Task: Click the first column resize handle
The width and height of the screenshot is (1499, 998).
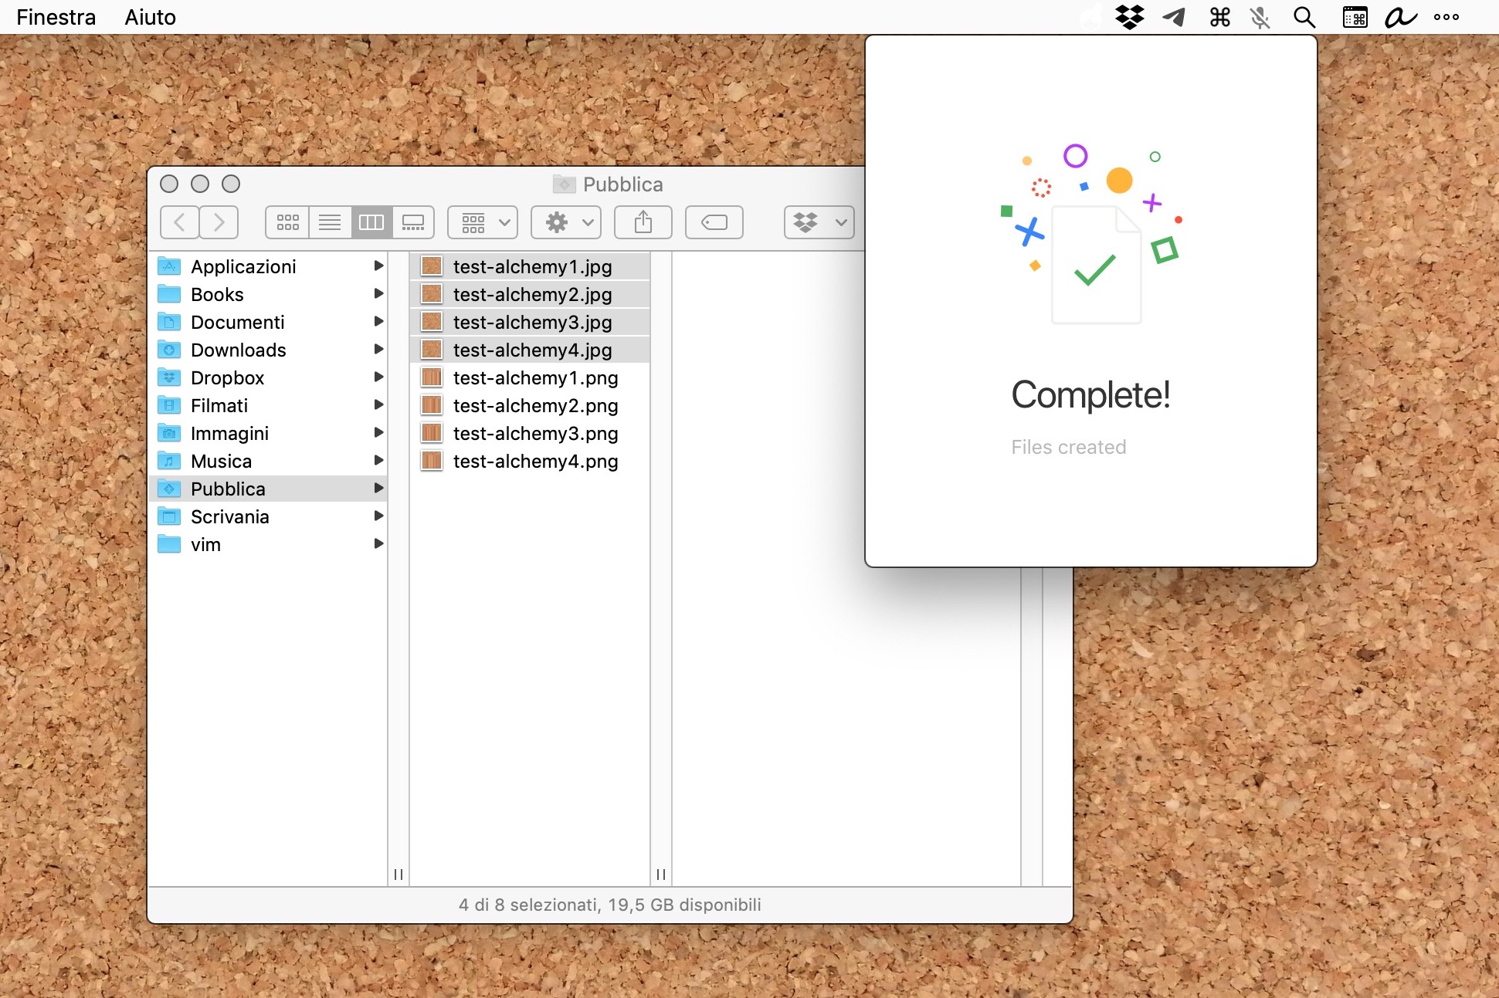Action: pos(398,874)
